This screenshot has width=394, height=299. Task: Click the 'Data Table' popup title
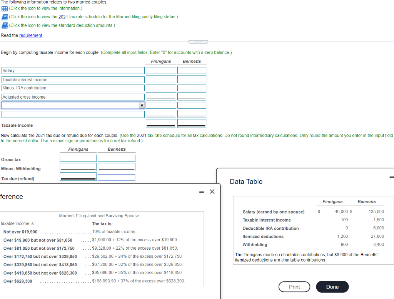[246, 182]
